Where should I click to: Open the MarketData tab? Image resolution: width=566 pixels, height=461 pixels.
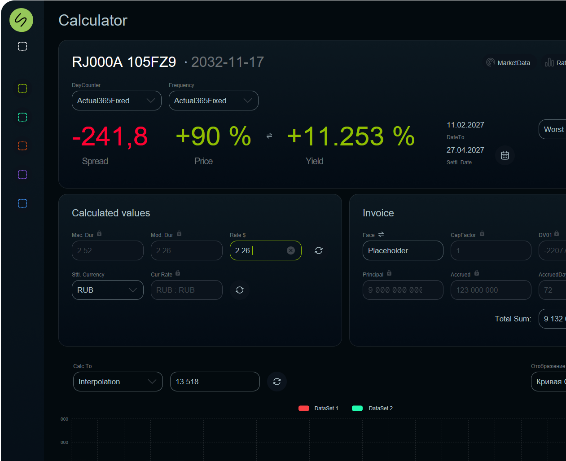[x=508, y=63]
